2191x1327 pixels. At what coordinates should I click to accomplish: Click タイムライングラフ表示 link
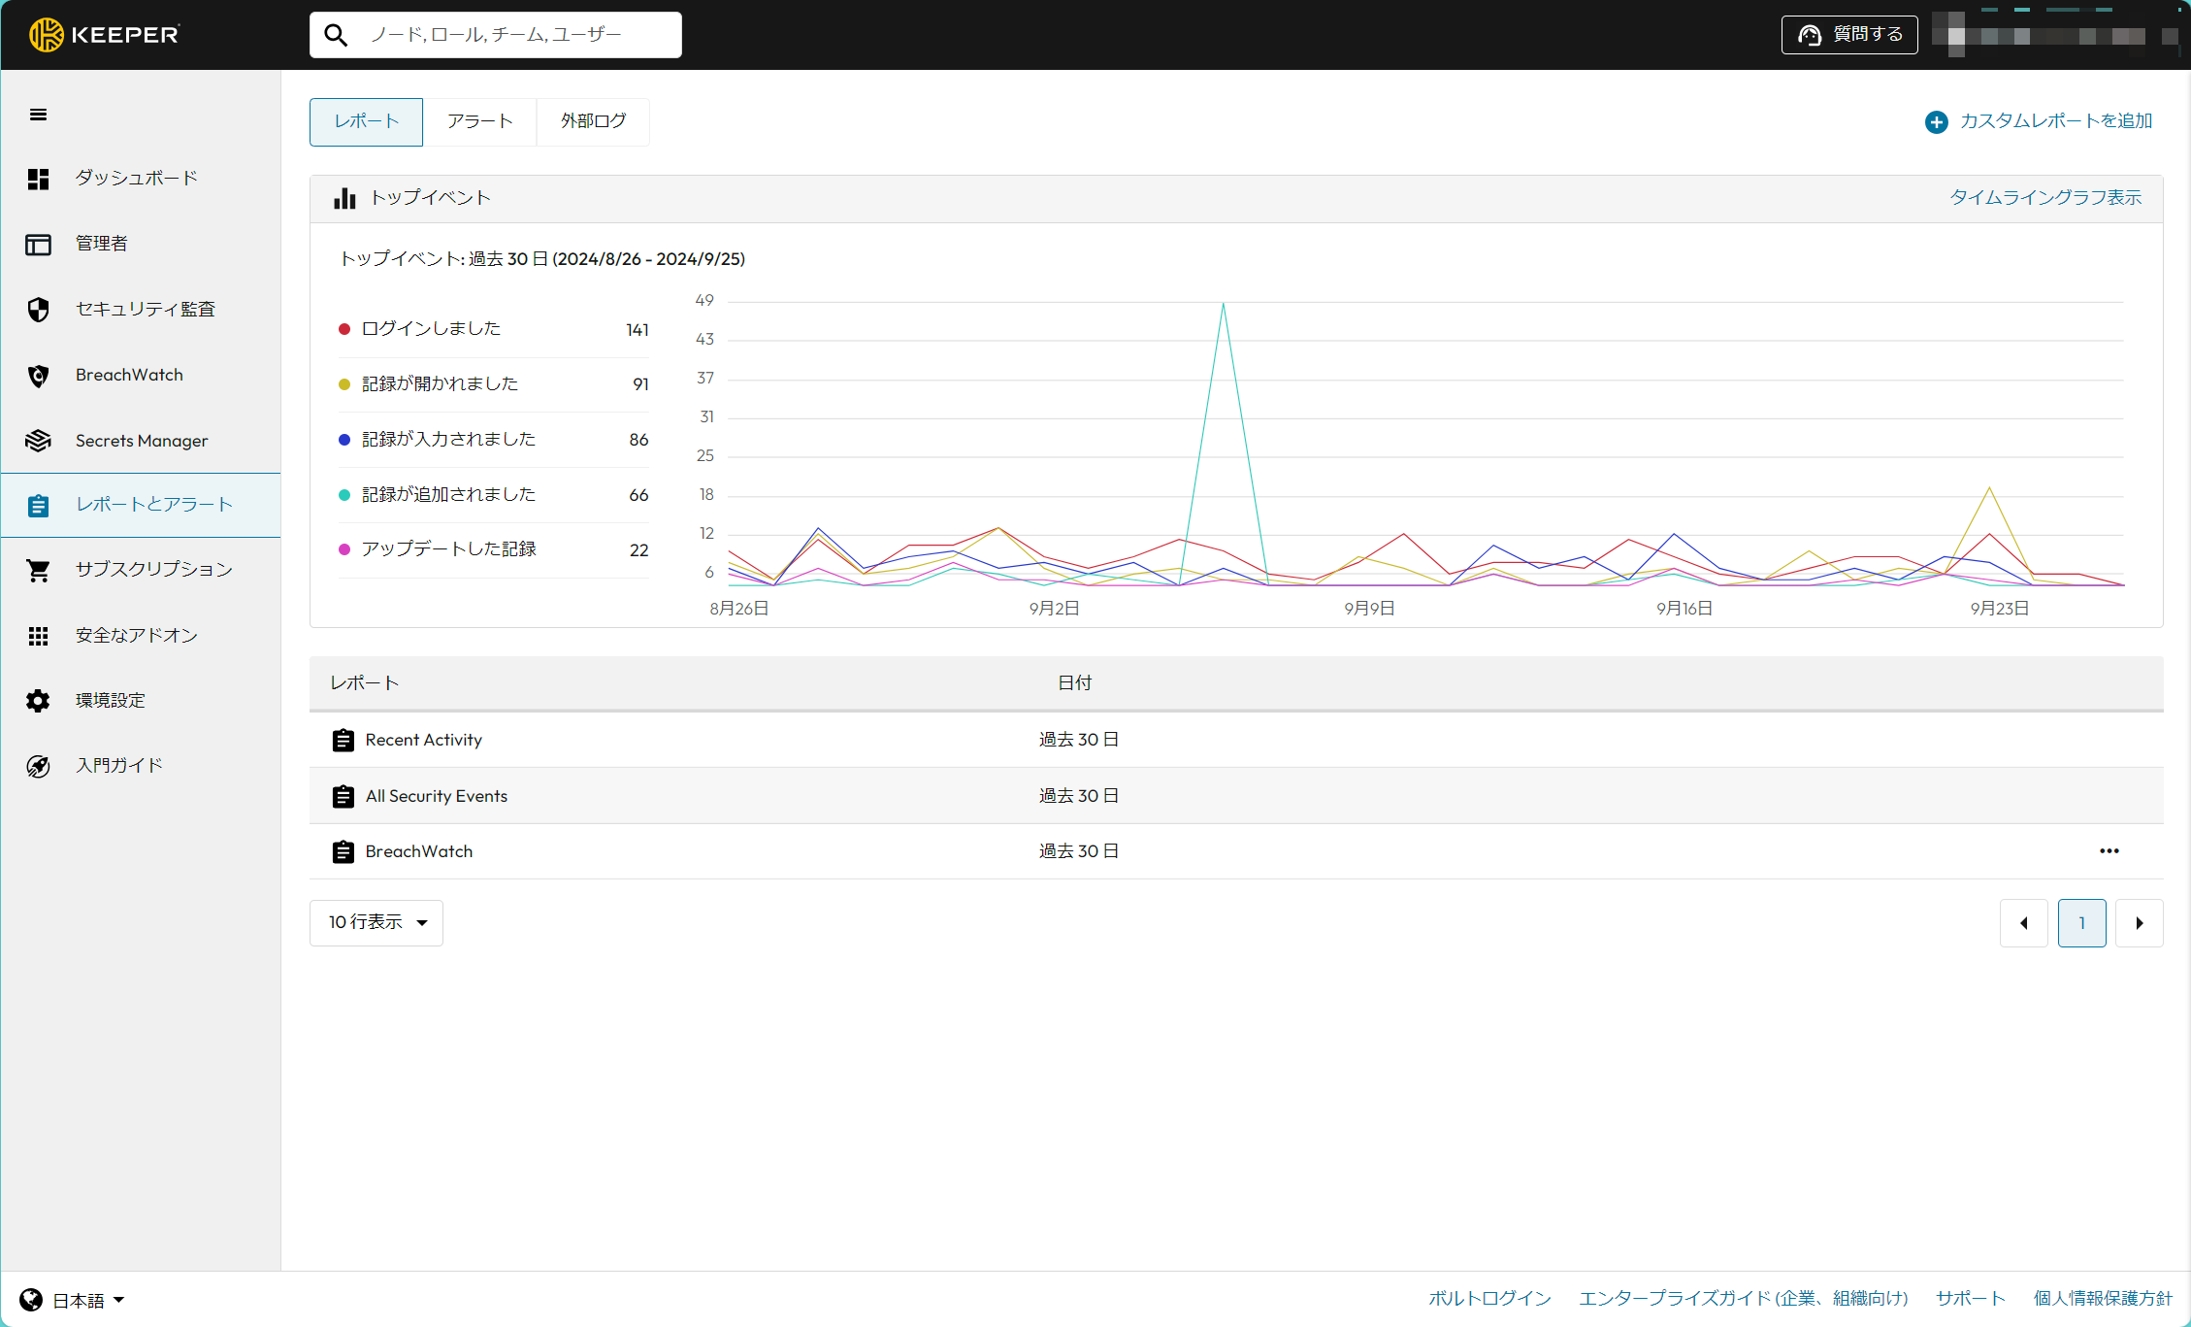pos(2044,198)
